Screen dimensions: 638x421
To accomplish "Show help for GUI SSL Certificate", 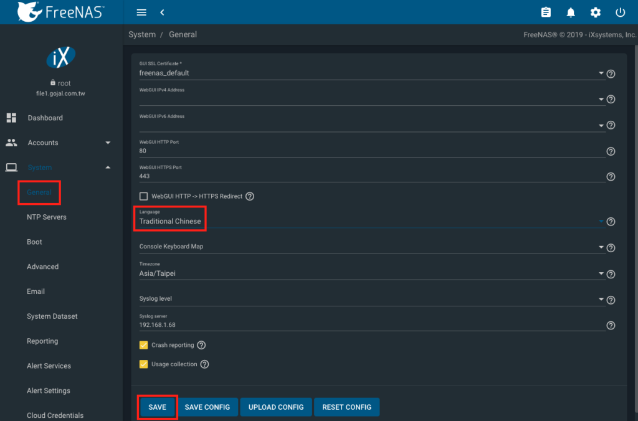I will pos(611,73).
